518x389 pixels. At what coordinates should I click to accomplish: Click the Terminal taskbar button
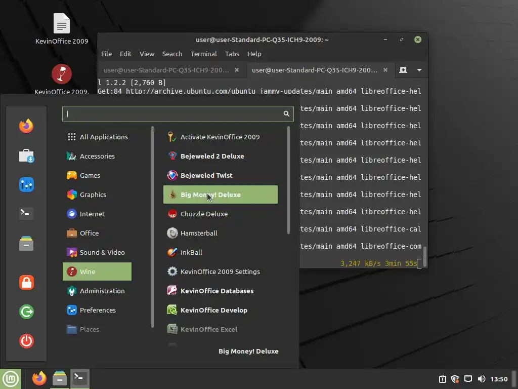(79, 378)
